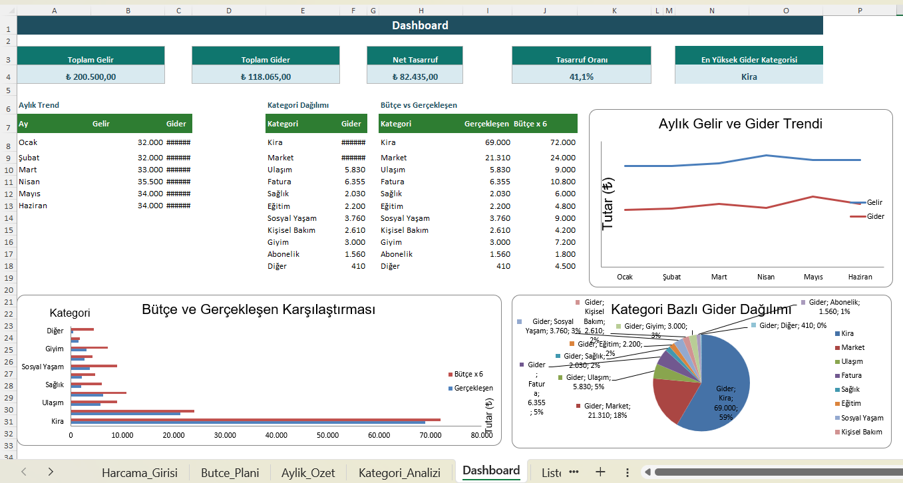
Task: Go to previous sheet with left arrow
Action: 24,472
